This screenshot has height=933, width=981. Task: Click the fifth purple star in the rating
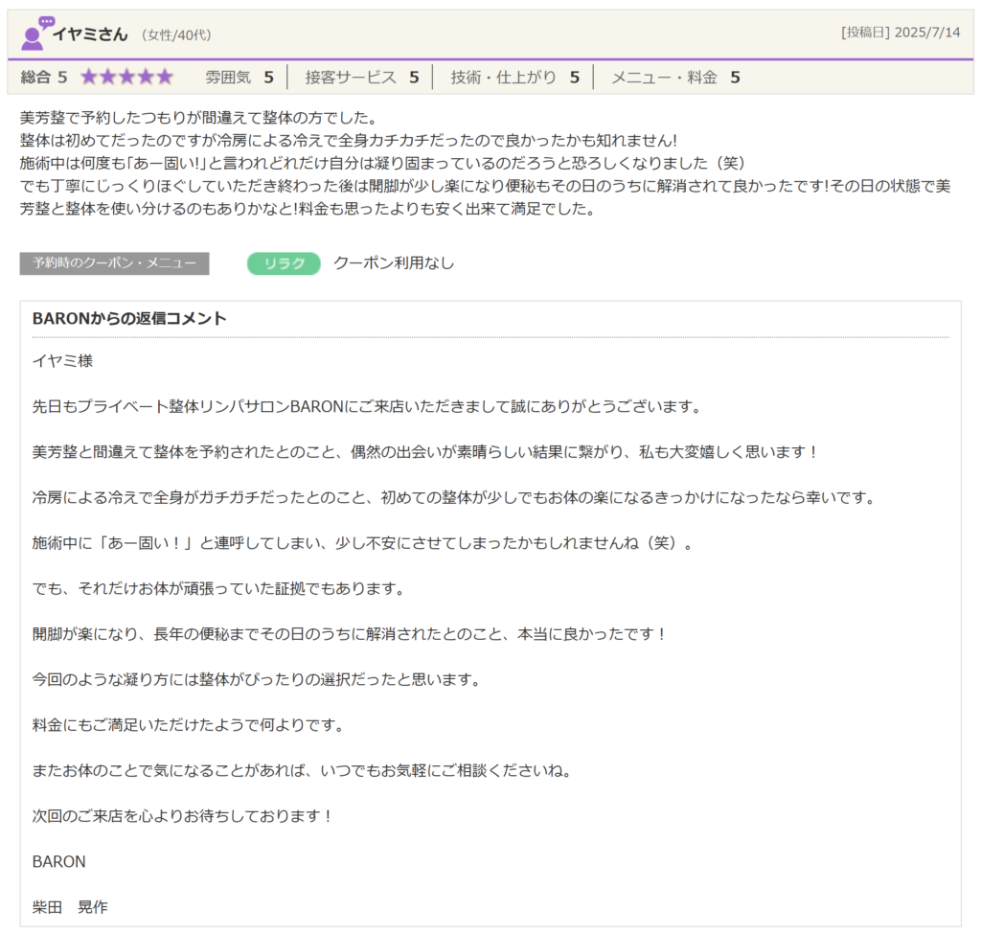tap(165, 78)
